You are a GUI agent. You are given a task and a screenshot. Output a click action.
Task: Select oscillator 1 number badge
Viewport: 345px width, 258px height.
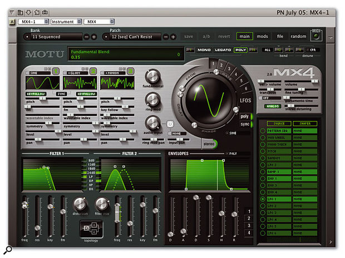(56, 71)
